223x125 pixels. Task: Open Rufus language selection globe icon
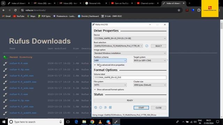click(95, 107)
